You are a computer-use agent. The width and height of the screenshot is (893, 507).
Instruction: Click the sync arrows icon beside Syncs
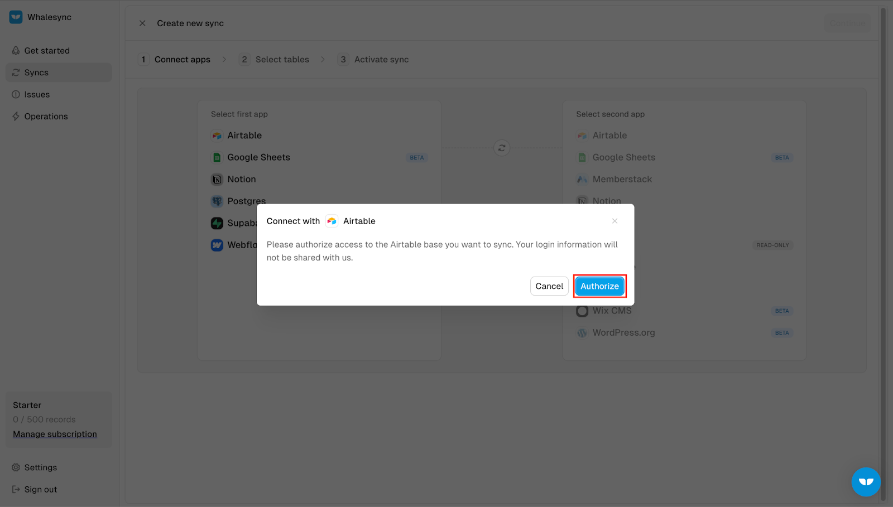16,73
